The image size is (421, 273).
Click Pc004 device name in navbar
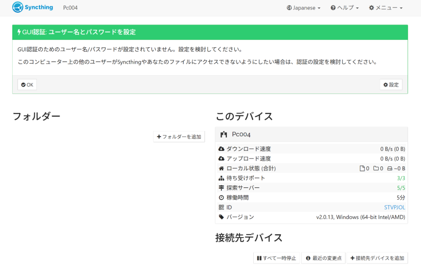point(70,8)
